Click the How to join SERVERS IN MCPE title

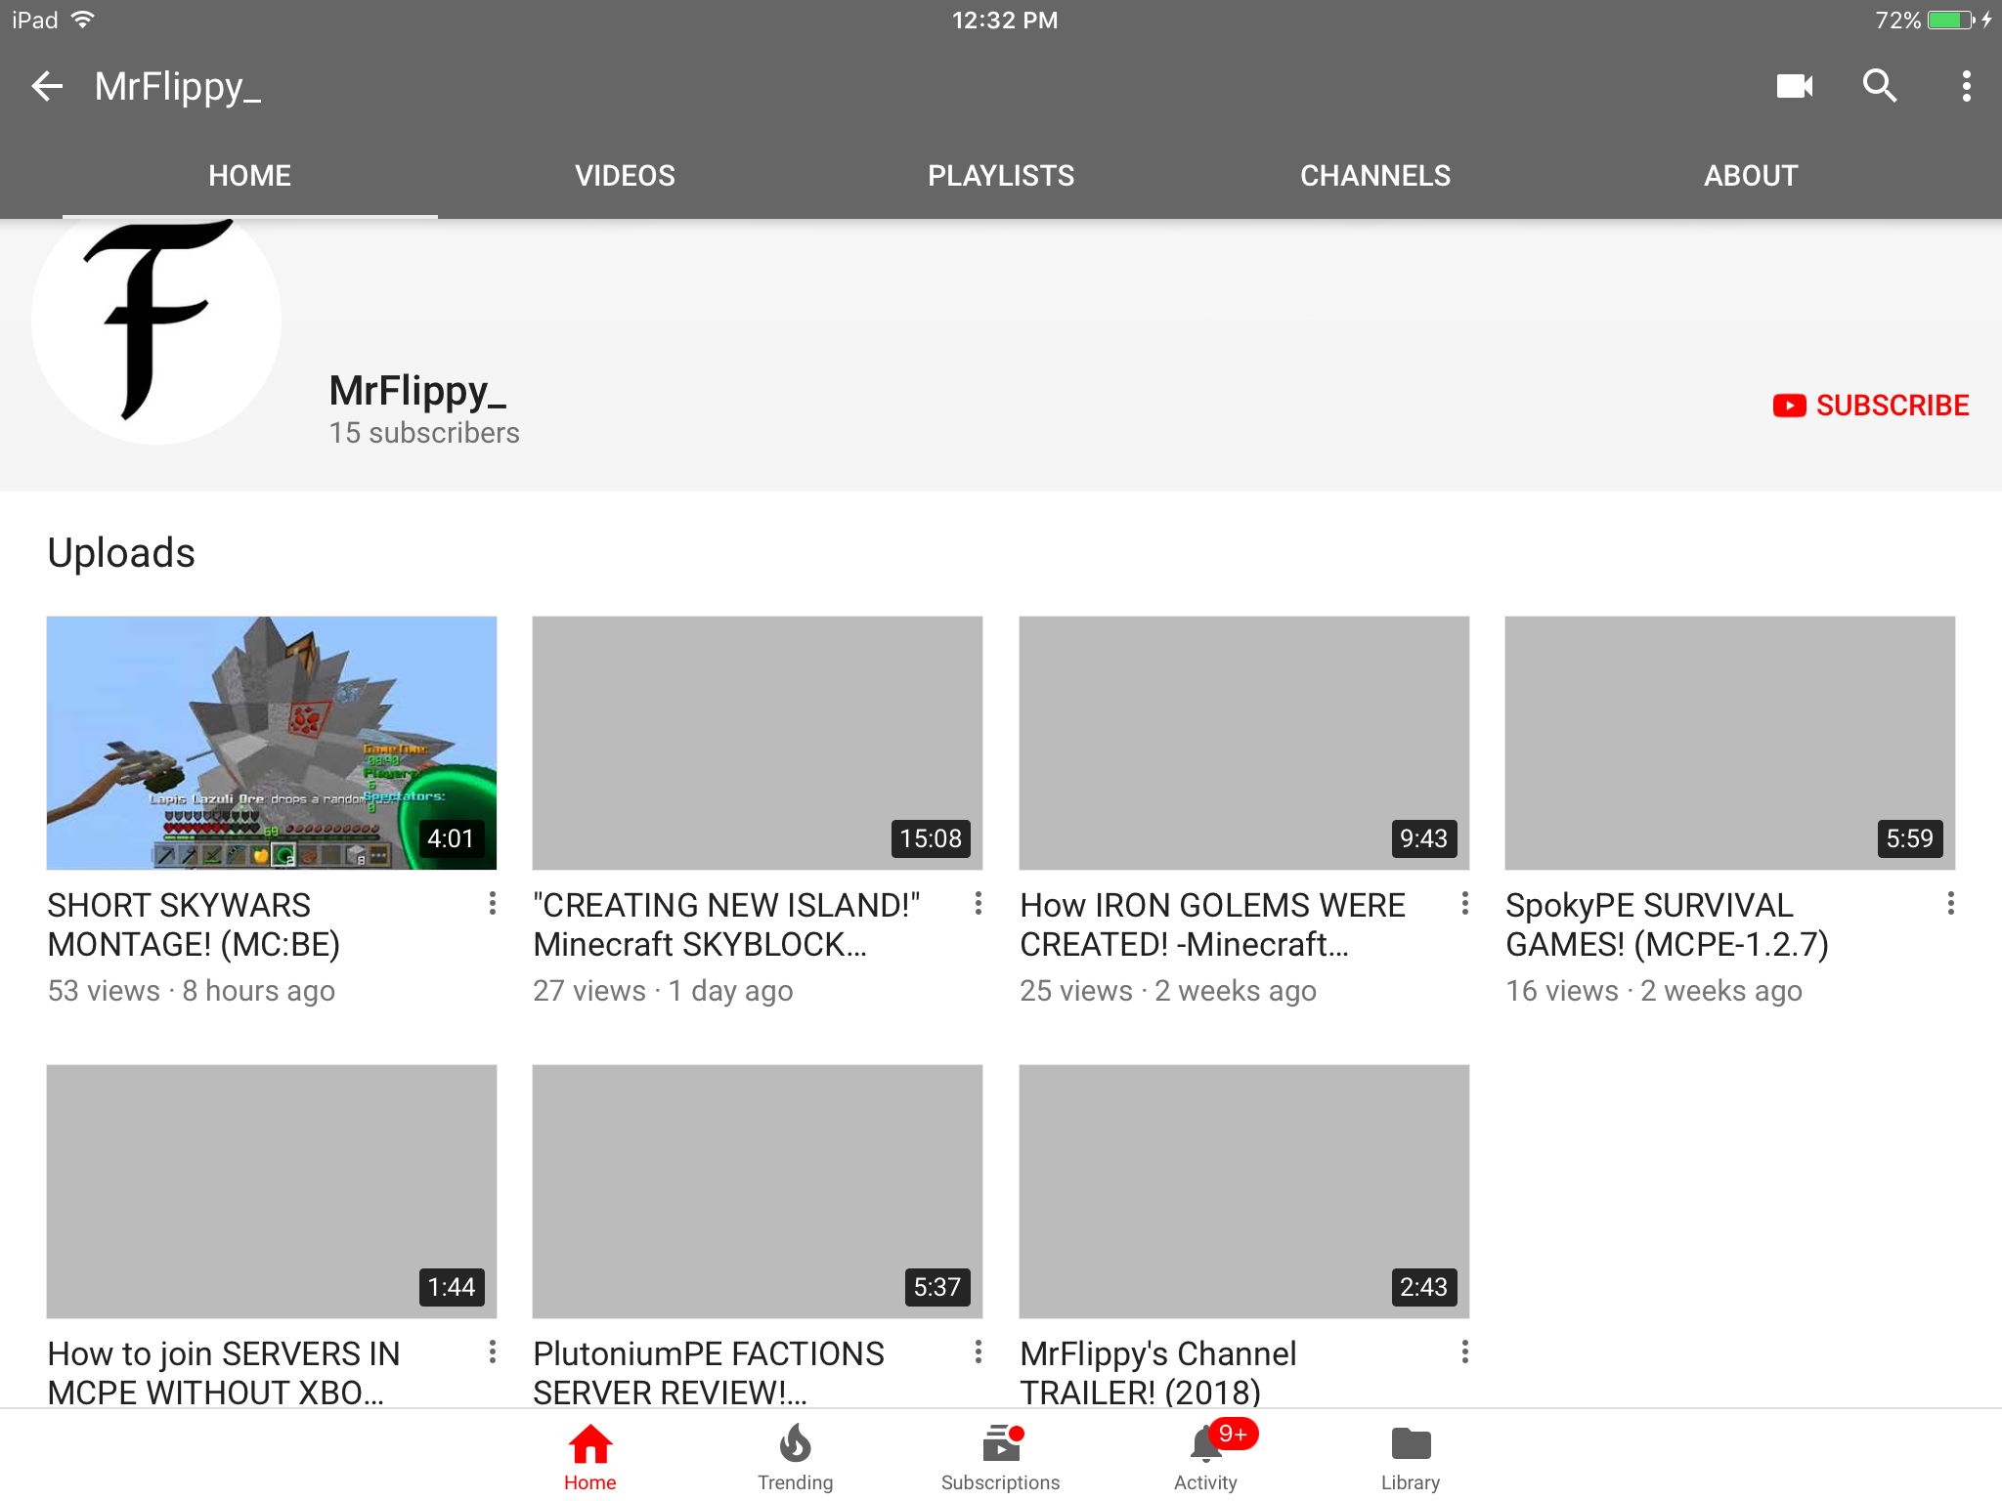224,1372
